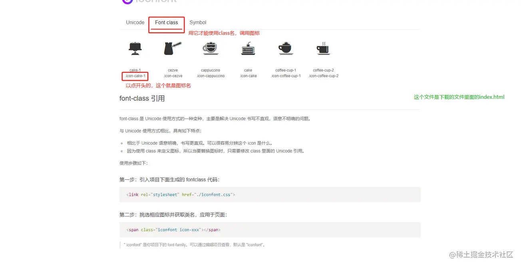
Task: Click the font-class 引用 heading
Action: 142,98
